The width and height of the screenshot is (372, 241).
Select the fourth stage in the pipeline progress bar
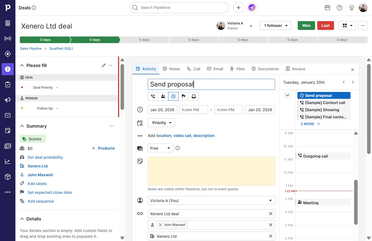click(x=194, y=40)
